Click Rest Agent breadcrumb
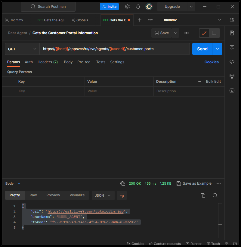The height and width of the screenshot is (247, 241). coord(18,33)
